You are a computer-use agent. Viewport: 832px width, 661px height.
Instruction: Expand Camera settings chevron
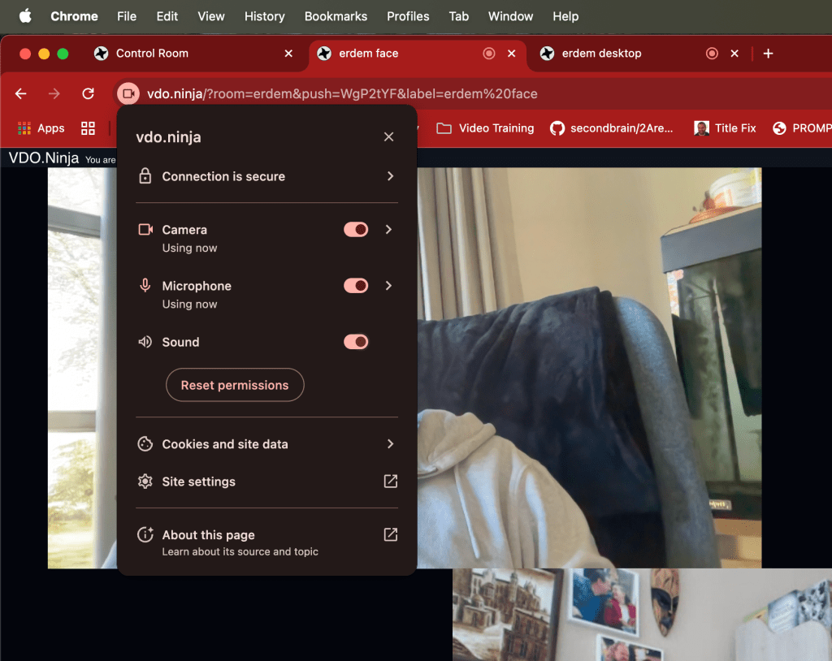(x=388, y=229)
